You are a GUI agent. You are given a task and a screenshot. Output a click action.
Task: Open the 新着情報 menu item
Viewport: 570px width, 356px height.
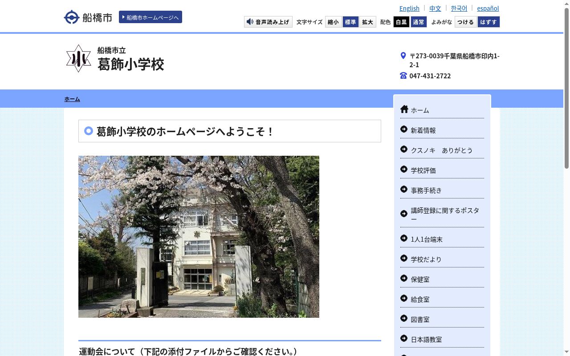(x=442, y=130)
